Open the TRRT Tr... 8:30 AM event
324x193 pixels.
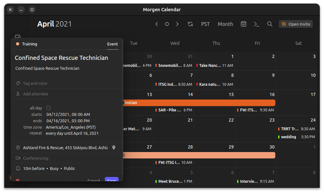pyautogui.click(x=296, y=129)
